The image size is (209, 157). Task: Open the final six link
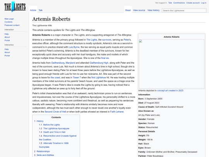click(x=105, y=58)
